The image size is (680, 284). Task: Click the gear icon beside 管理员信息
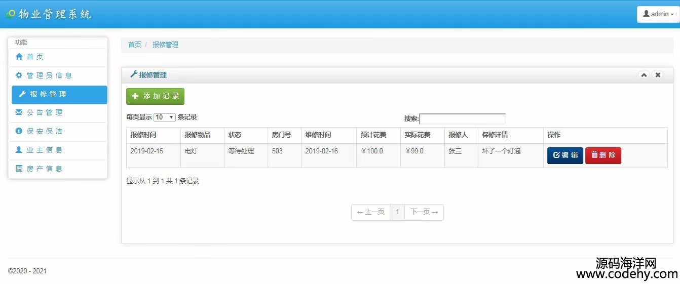tap(19, 75)
